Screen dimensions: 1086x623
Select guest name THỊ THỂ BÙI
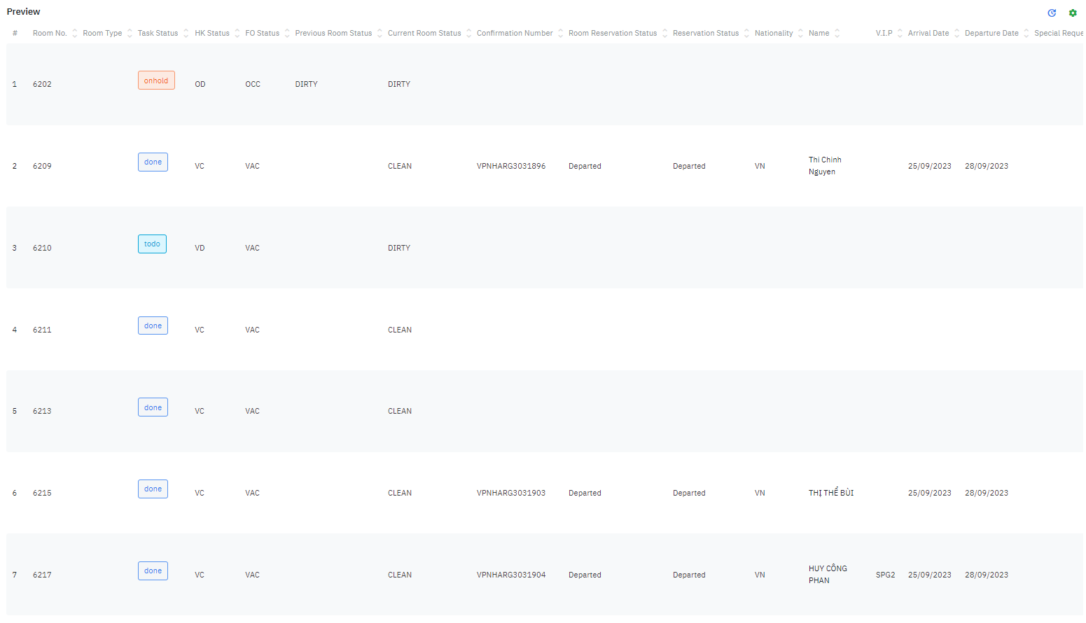pos(831,493)
